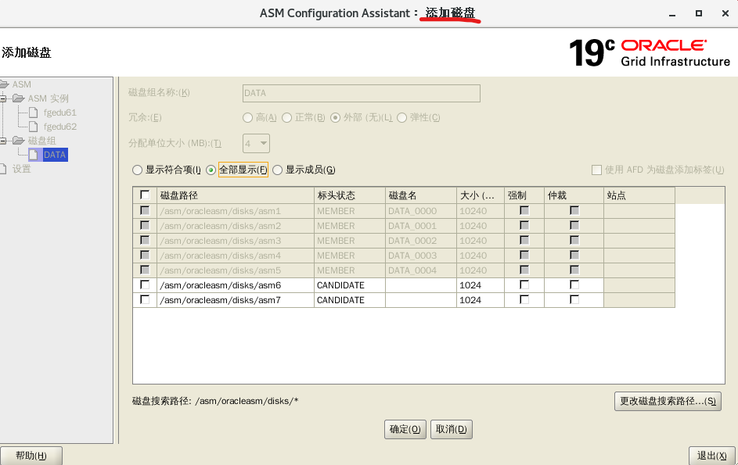Click the 磁盘组名称 input field
This screenshot has width=738, height=465.
tap(362, 93)
